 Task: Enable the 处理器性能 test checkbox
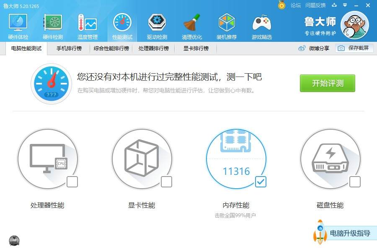click(72, 182)
